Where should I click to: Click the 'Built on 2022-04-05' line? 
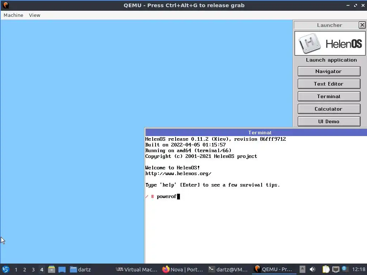(x=186, y=145)
